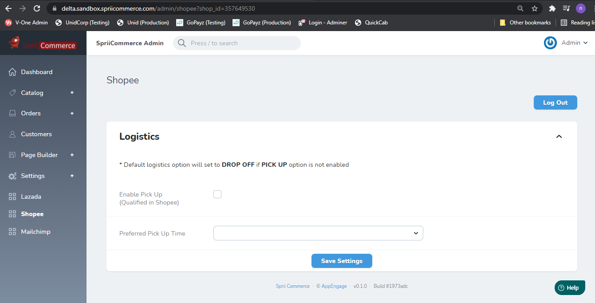Open the Login - Adminer bookmark
Screen dimensions: 595x303
tap(323, 23)
